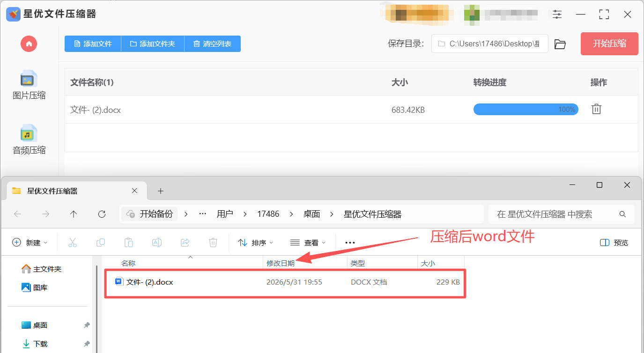Click the 100% conversion progress bar

coord(526,109)
